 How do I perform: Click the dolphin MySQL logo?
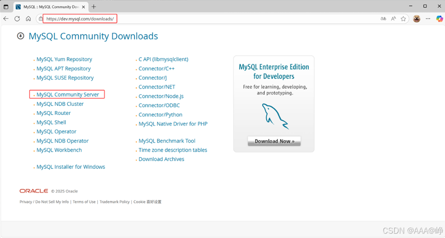(x=275, y=116)
